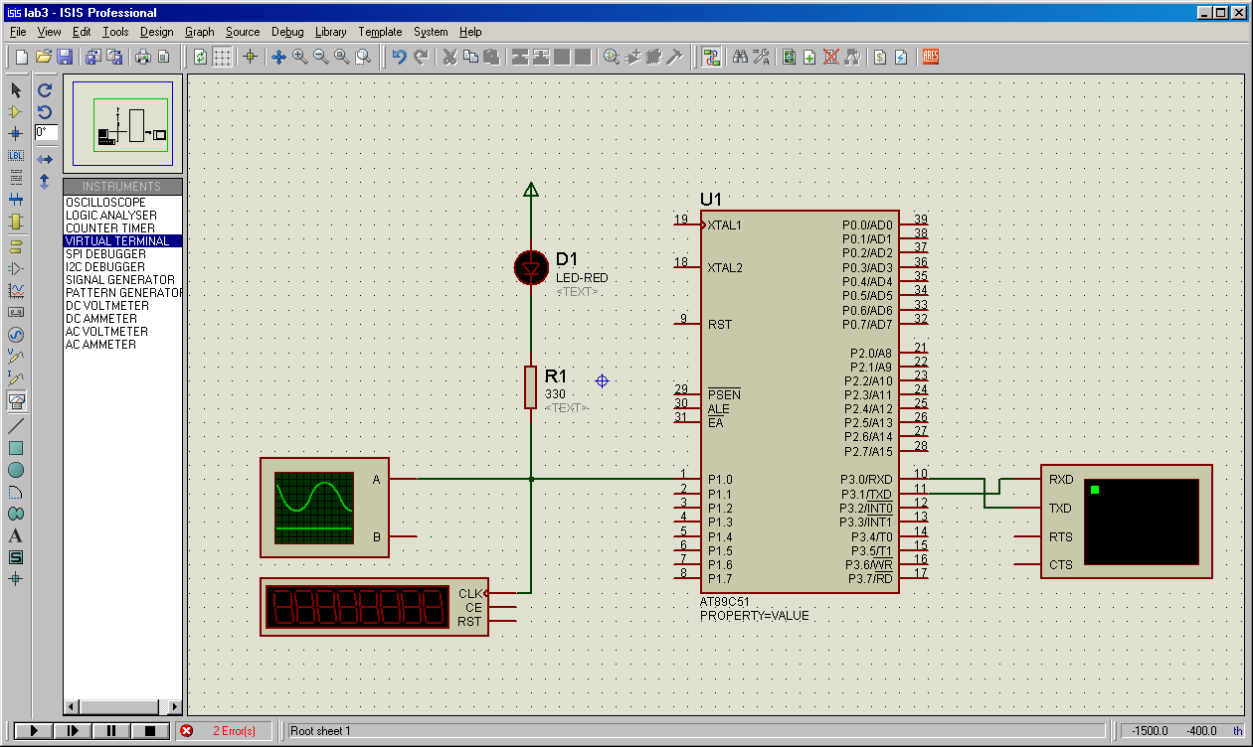Create a new design file
1253x747 pixels.
click(21, 58)
